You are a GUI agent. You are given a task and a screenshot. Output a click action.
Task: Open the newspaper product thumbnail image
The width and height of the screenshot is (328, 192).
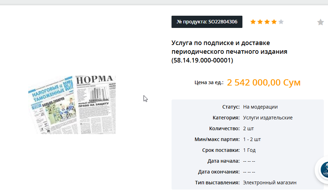pos(72,105)
